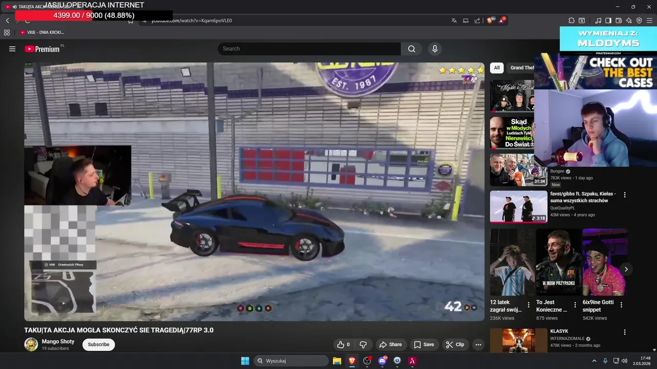Open the YouTube guide hamburger menu
Viewport: 657px width, 369px height.
pyautogui.click(x=12, y=49)
